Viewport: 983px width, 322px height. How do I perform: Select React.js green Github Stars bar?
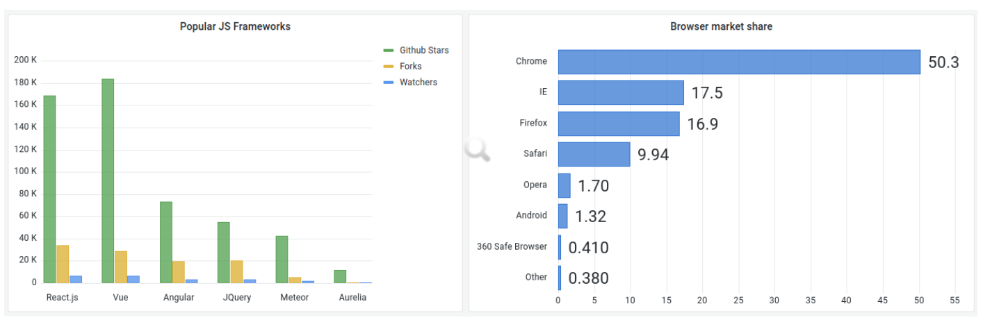(49, 189)
